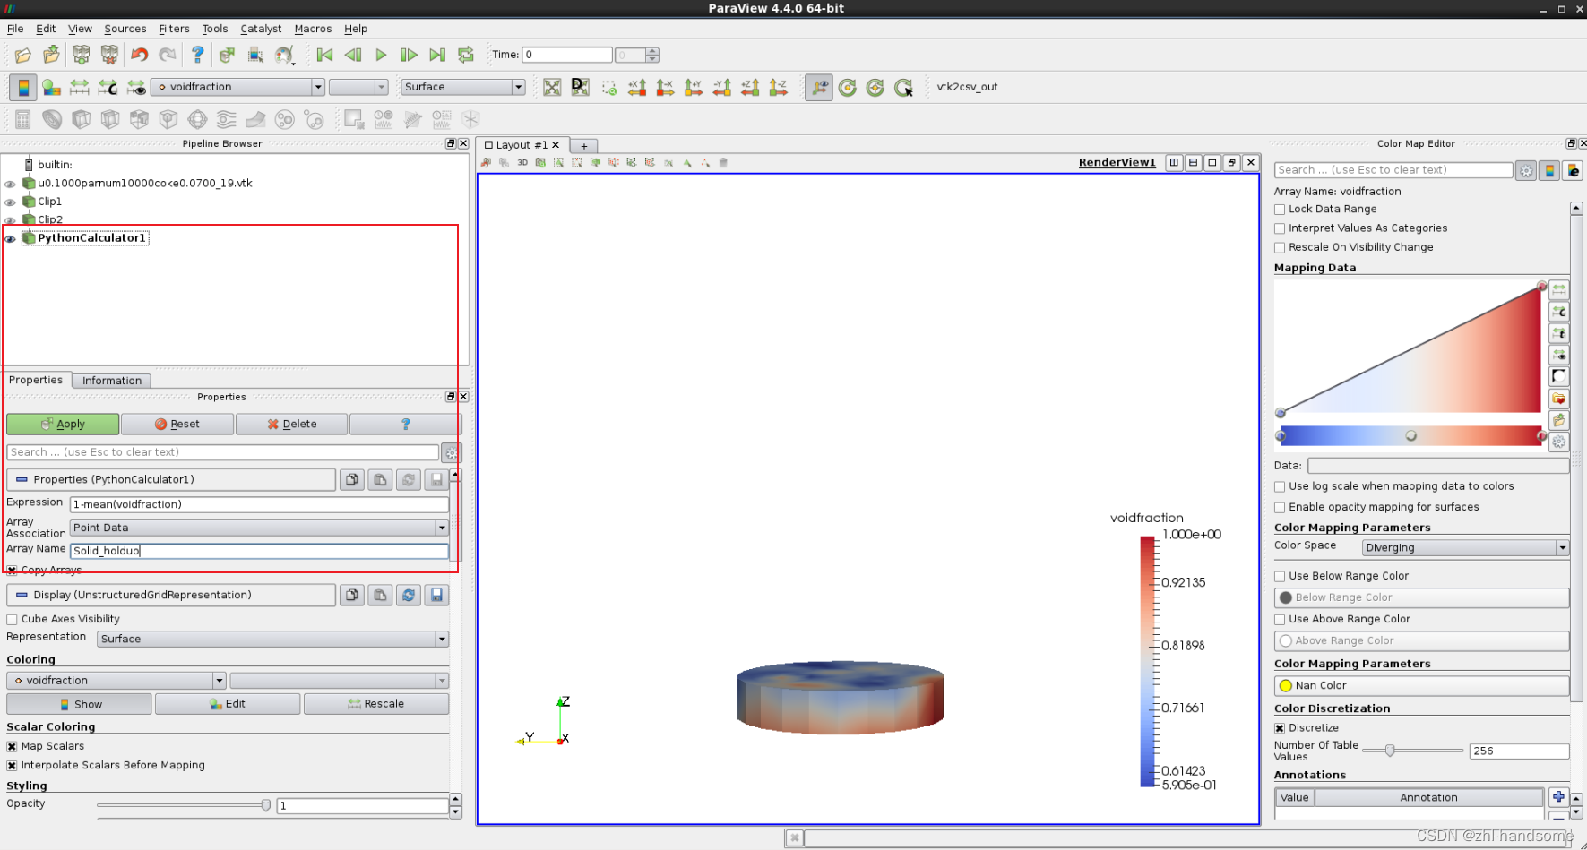Open the Color Map Editor via toolbar icon
This screenshot has width=1587, height=850.
50,87
